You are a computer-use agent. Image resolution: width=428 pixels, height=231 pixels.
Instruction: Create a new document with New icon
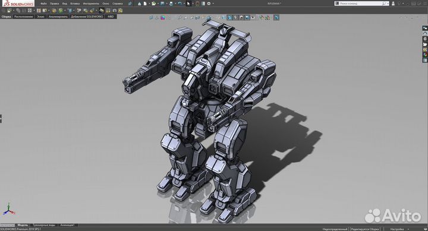coord(145,4)
